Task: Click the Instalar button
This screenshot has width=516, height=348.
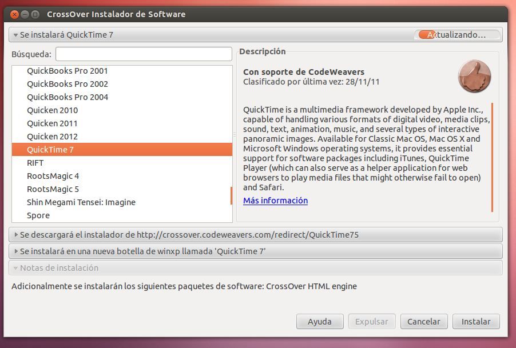Action: [x=476, y=321]
